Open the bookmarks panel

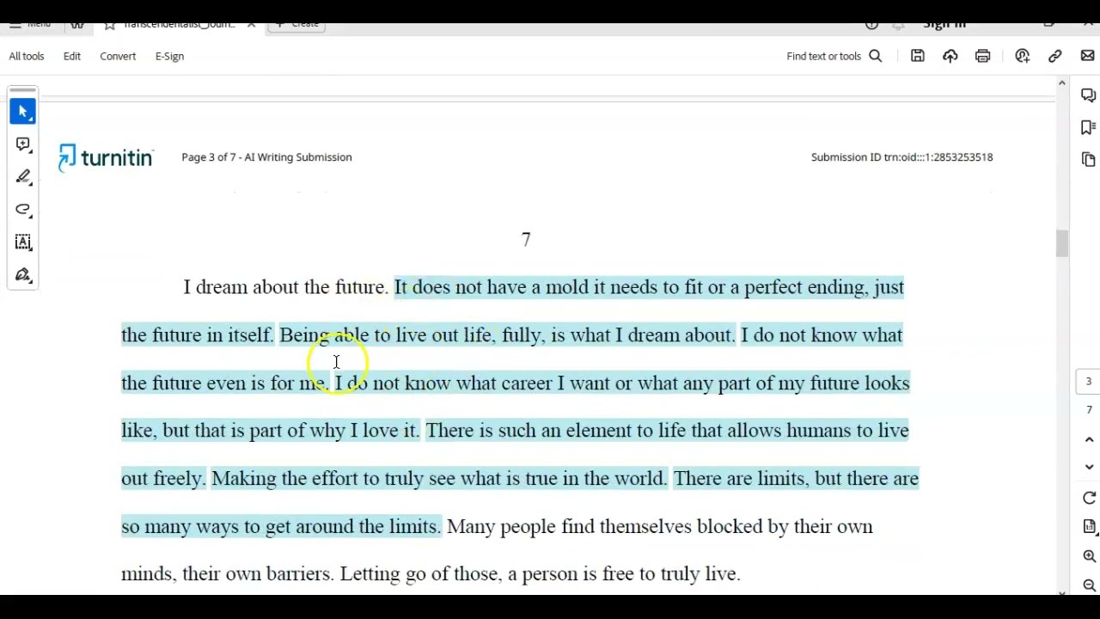point(1089,127)
